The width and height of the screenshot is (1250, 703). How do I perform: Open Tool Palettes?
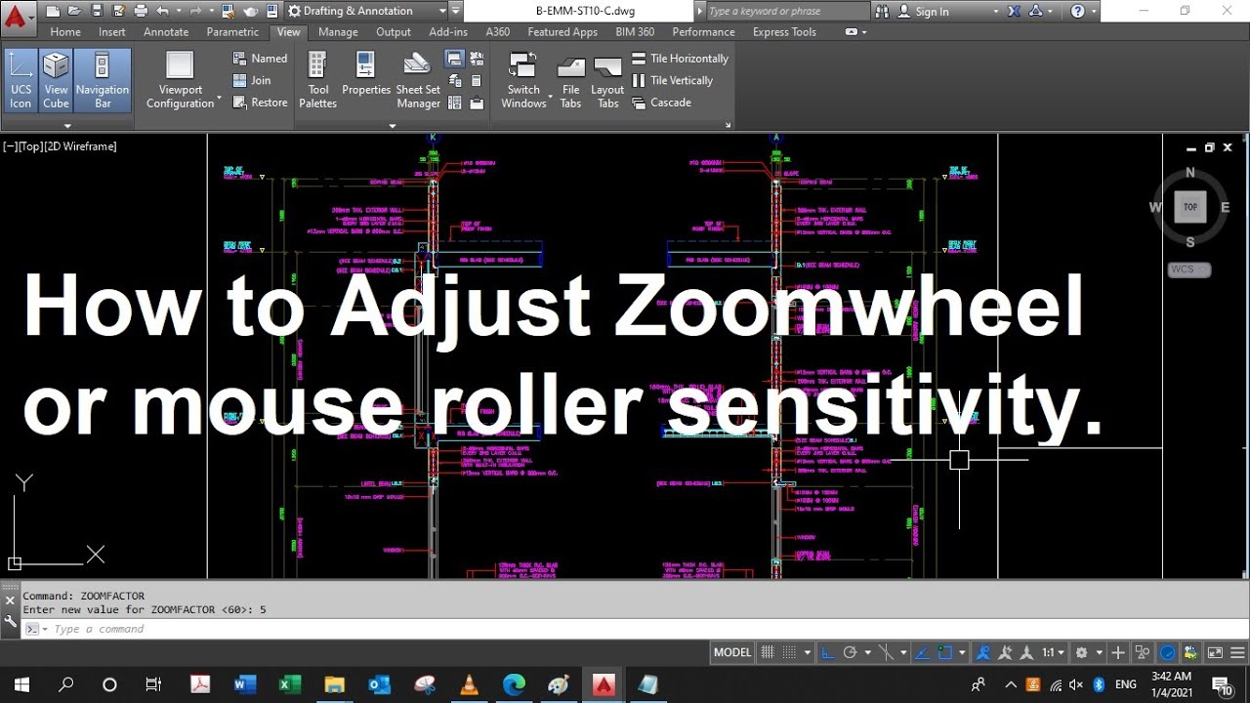317,80
